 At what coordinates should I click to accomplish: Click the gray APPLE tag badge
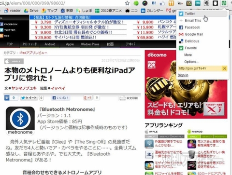pos(14,61)
